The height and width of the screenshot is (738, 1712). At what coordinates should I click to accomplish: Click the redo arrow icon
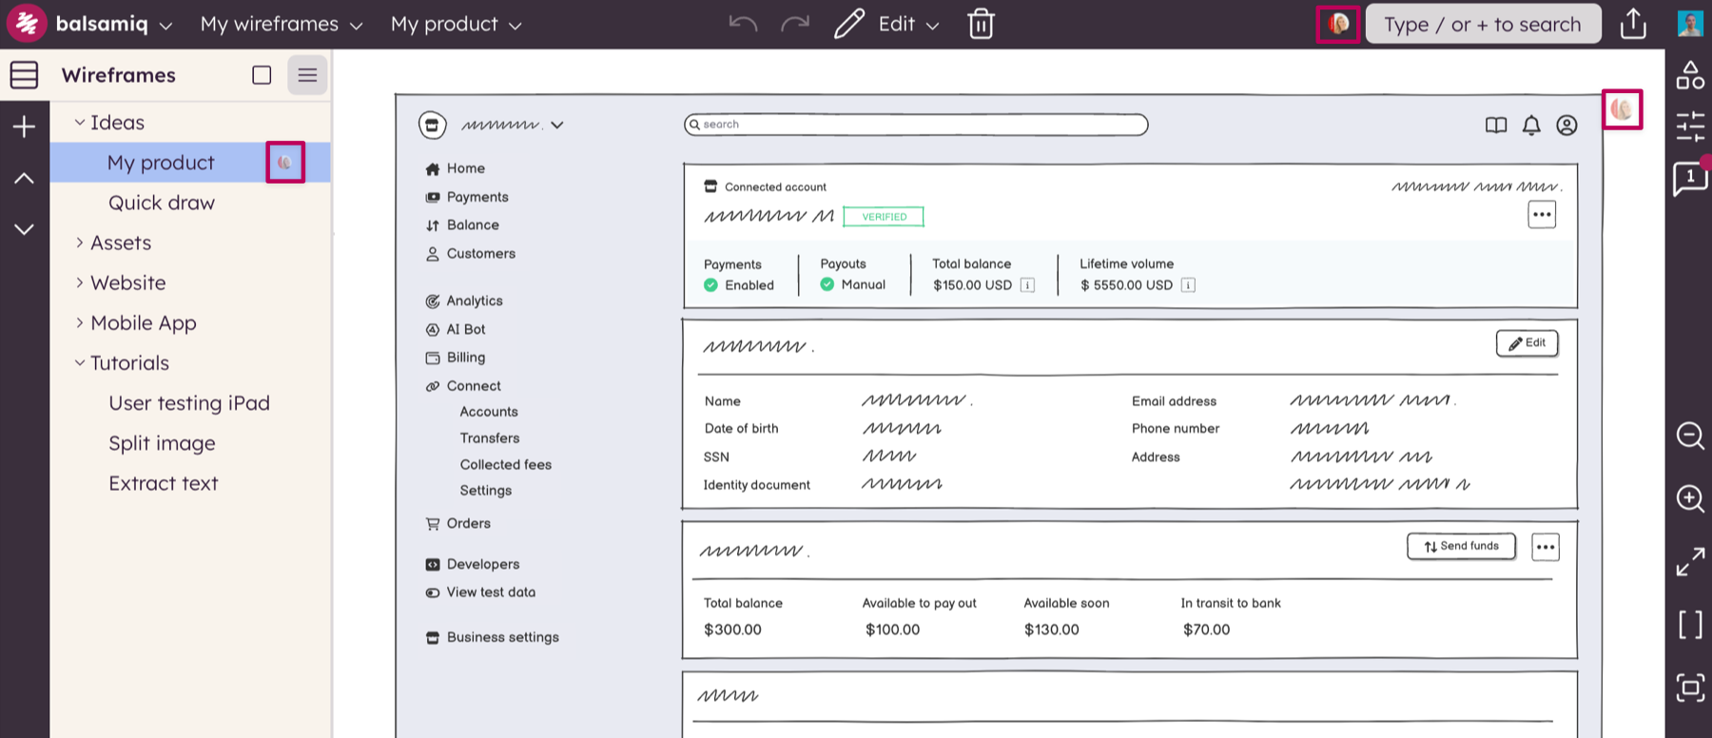(x=794, y=24)
